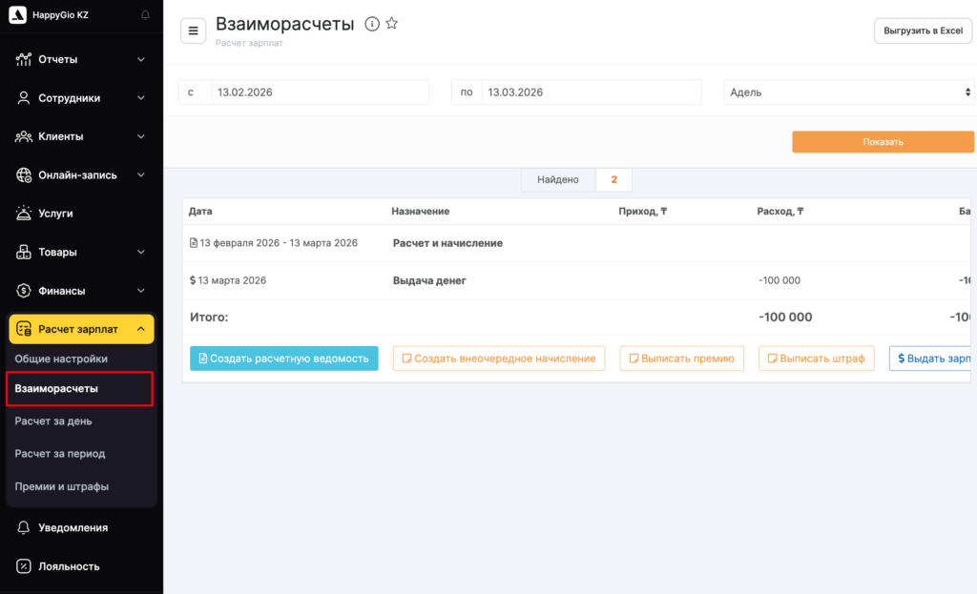Click the Услуги sidebar icon

pos(24,214)
